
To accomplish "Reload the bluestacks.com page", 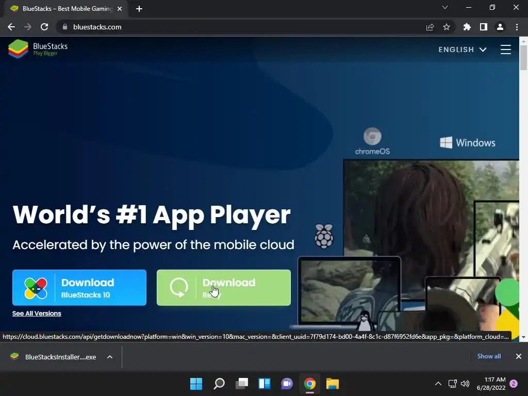I will tap(44, 27).
